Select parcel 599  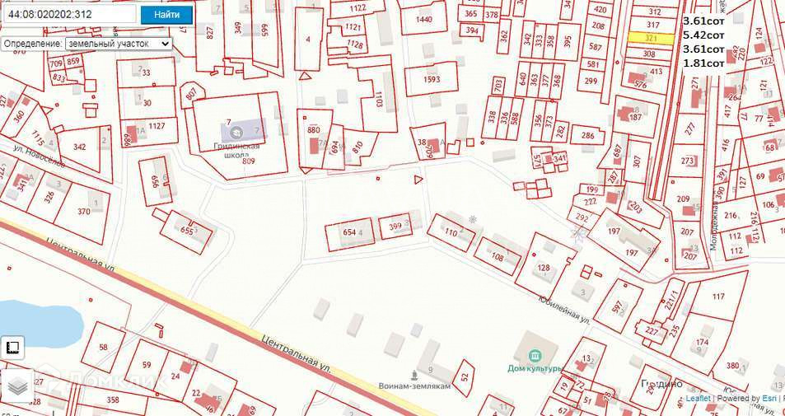266,31
